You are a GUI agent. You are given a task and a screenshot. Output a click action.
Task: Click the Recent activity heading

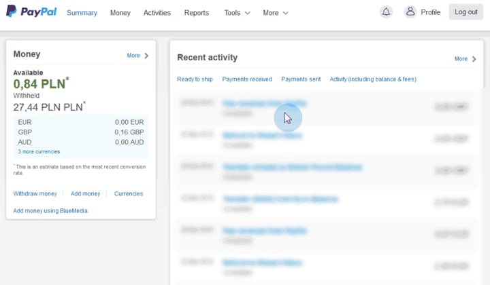click(x=207, y=57)
